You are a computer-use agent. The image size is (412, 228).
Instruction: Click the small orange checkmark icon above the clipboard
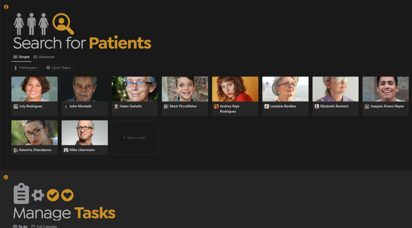[6, 177]
